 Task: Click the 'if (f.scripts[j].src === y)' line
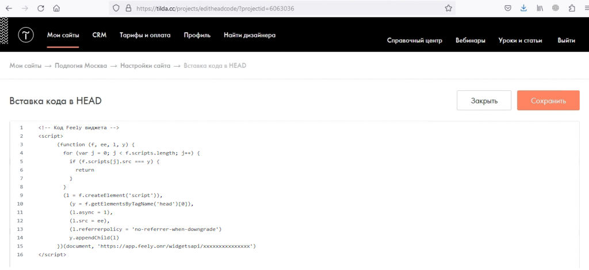[x=115, y=161]
